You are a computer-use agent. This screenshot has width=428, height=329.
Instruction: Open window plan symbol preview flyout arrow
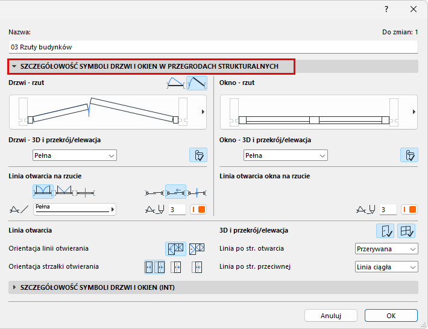coord(414,112)
